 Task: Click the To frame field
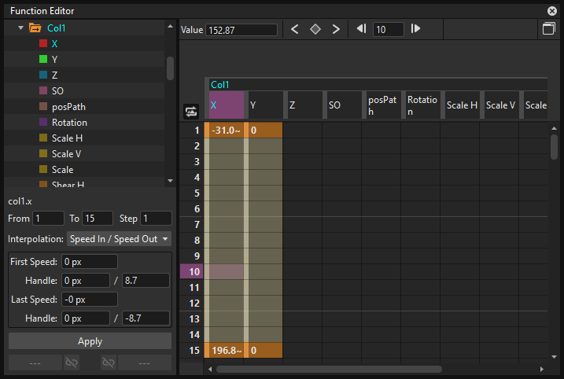(98, 219)
